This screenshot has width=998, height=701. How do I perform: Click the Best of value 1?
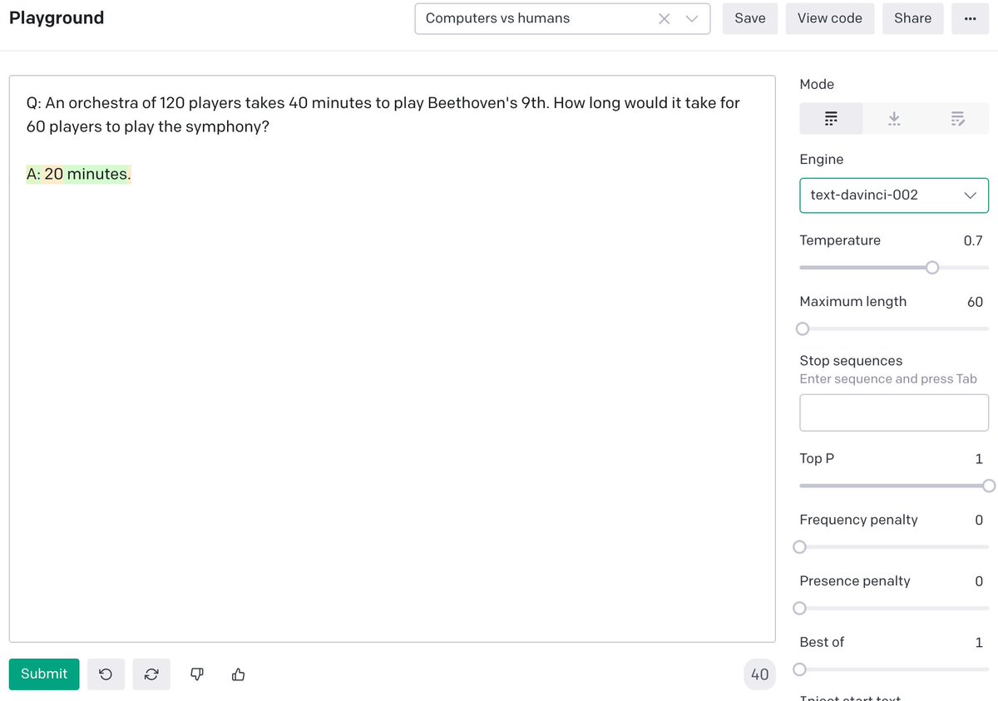[979, 642]
